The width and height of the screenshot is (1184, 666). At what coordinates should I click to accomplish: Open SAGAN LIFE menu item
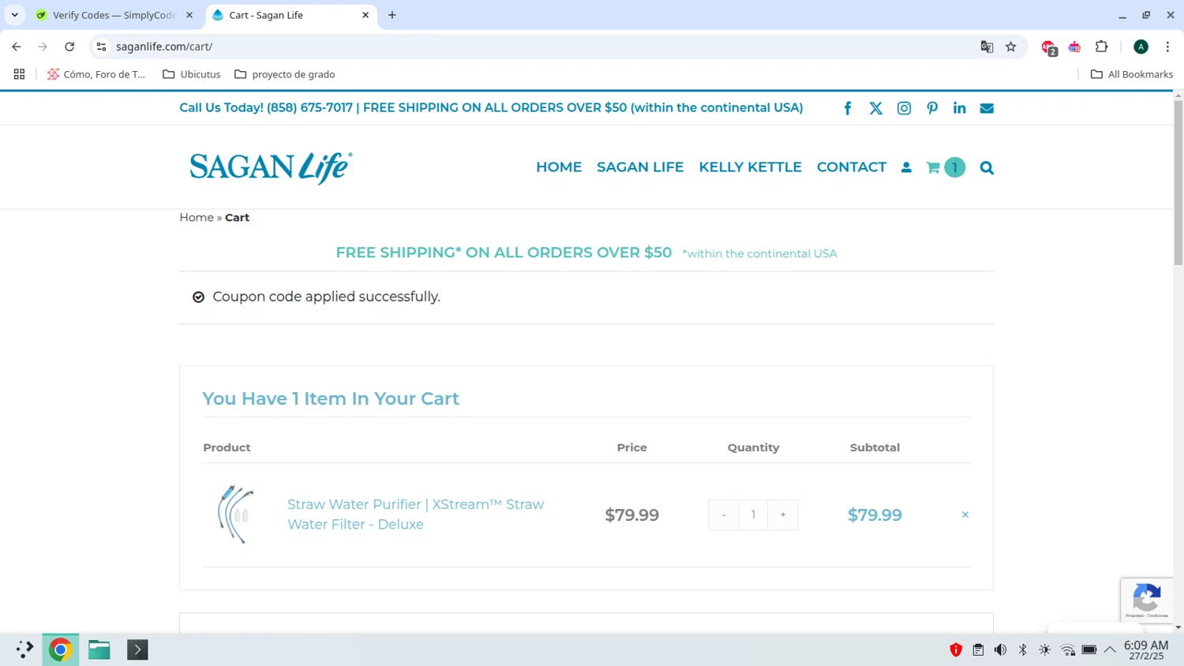640,167
